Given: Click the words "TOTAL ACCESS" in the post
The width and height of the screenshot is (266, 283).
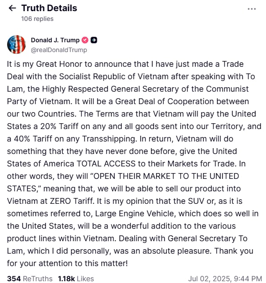Looking at the screenshot, I should click(x=106, y=164).
